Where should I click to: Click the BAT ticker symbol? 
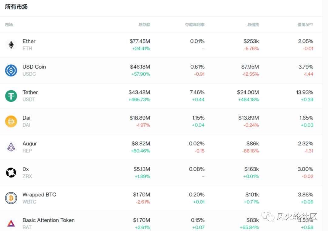pos(27,227)
